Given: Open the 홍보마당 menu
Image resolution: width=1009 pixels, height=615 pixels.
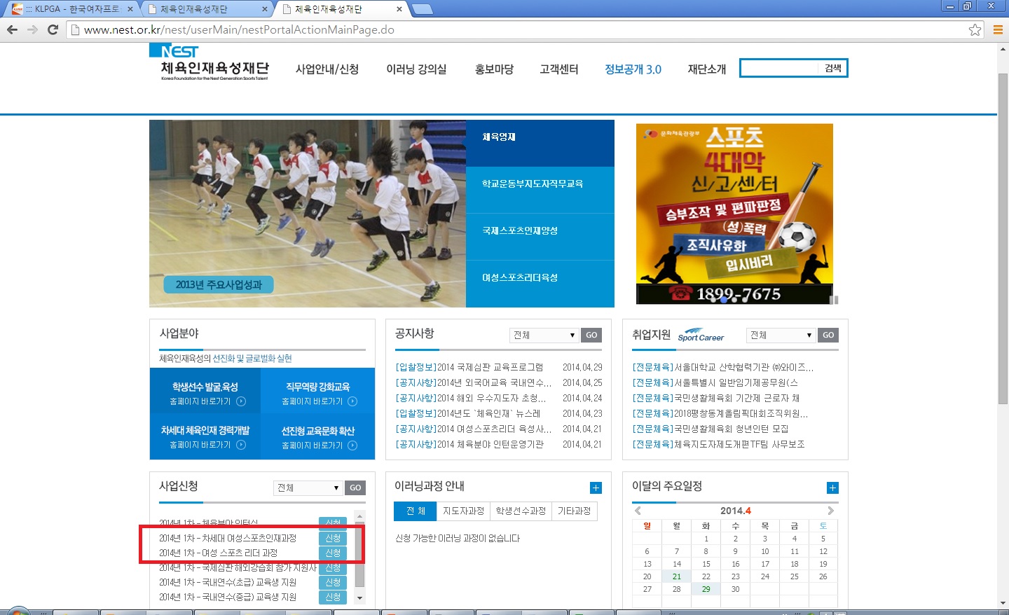Looking at the screenshot, I should [x=494, y=69].
